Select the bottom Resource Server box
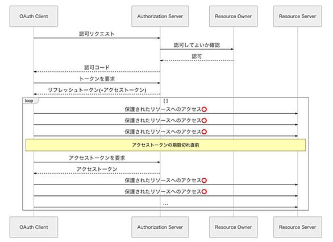Viewport: 333px width, 242px height. click(297, 227)
